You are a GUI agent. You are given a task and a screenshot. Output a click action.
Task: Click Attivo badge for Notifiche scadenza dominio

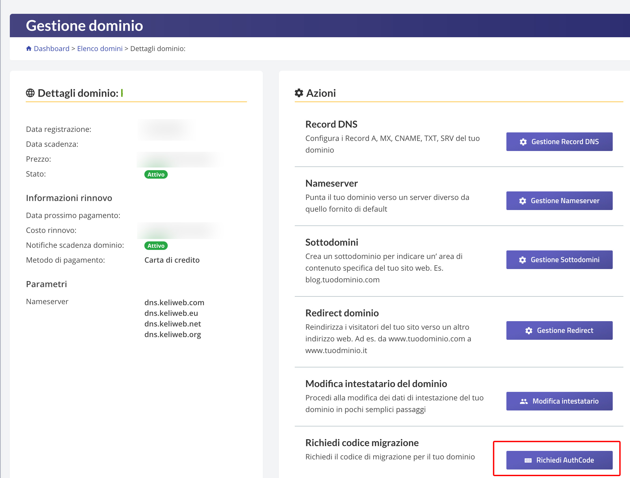coord(156,246)
